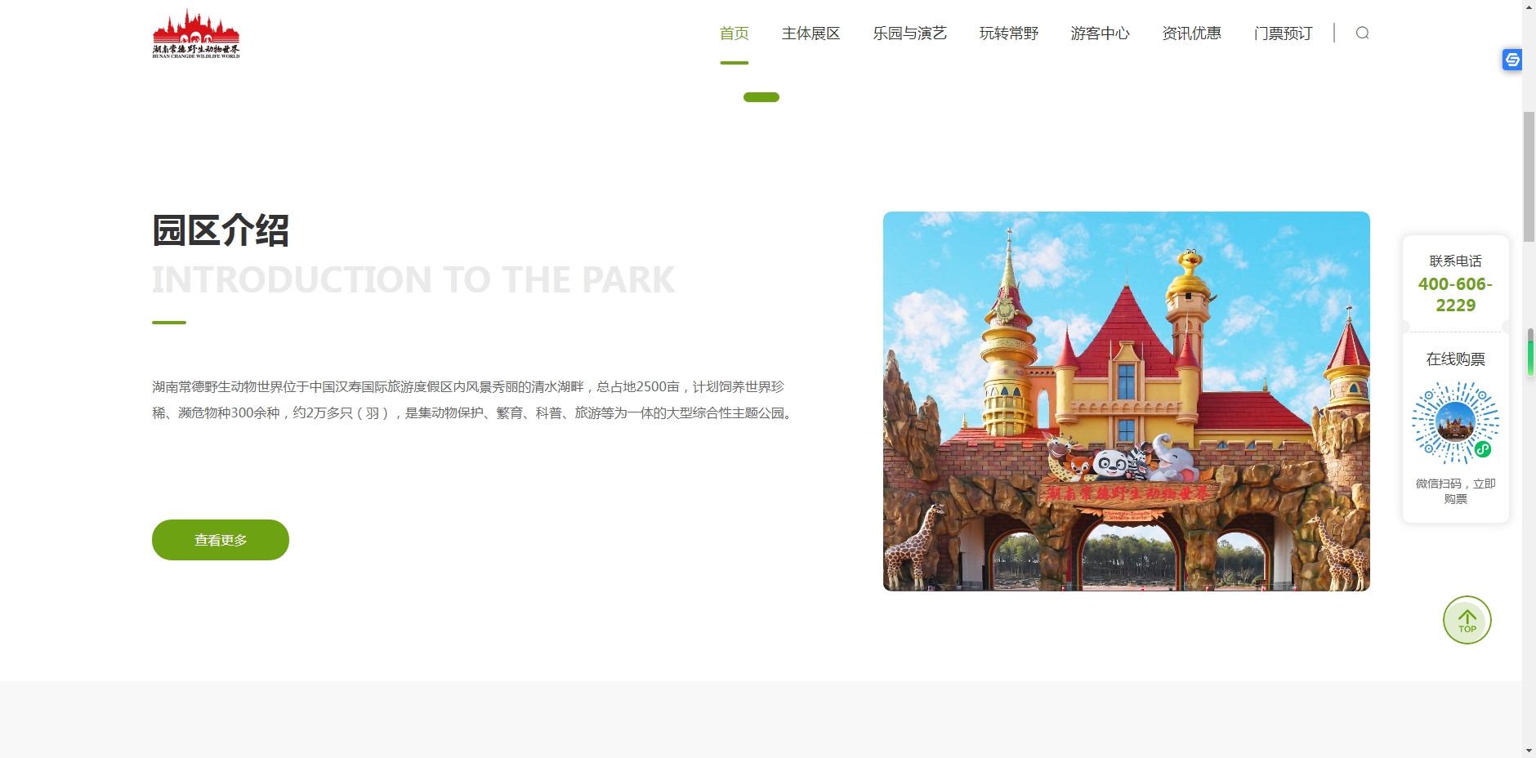This screenshot has width=1536, height=758.
Task: Open the 首页 navigation tab
Action: pos(734,33)
